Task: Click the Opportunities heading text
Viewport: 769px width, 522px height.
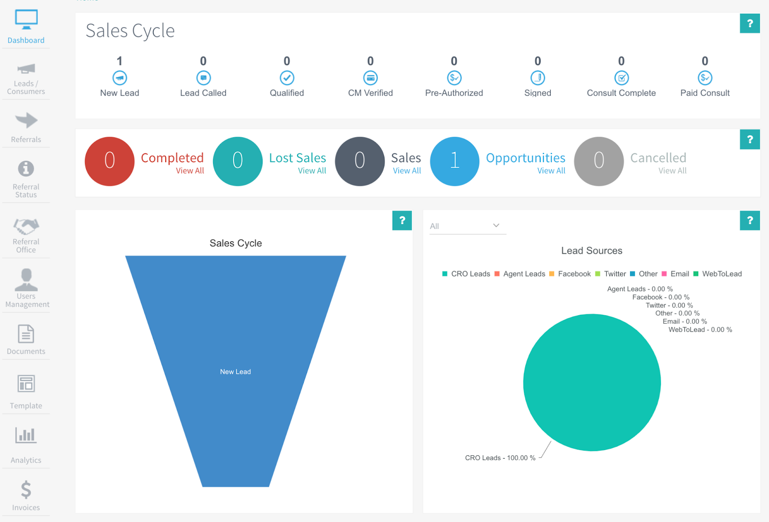Action: pos(526,158)
